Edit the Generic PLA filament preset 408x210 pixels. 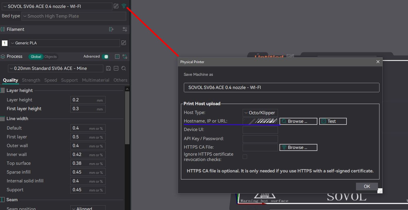tap(124, 43)
